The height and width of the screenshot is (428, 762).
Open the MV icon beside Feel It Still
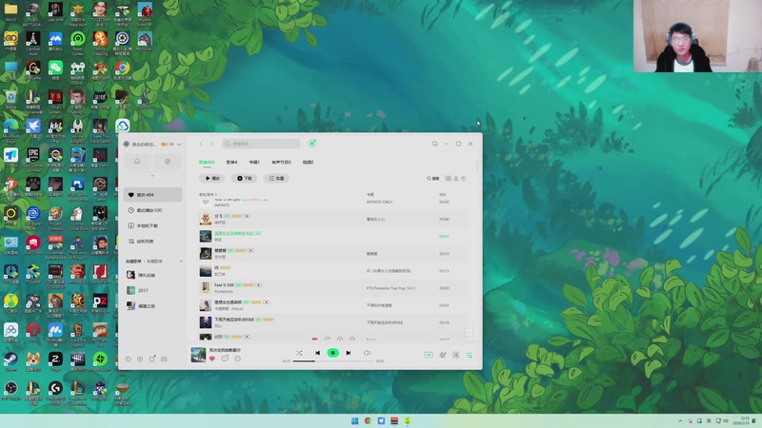[x=258, y=284]
